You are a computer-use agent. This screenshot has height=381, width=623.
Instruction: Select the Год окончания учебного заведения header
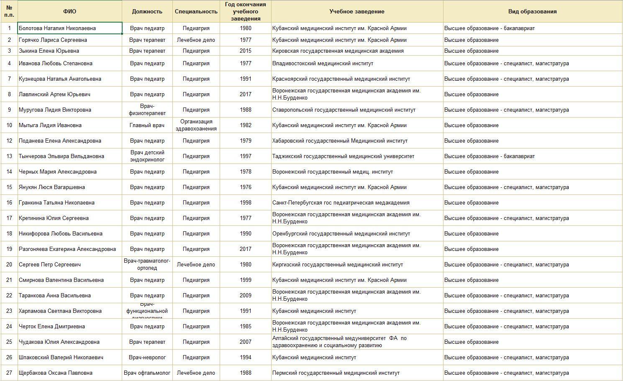click(x=246, y=11)
